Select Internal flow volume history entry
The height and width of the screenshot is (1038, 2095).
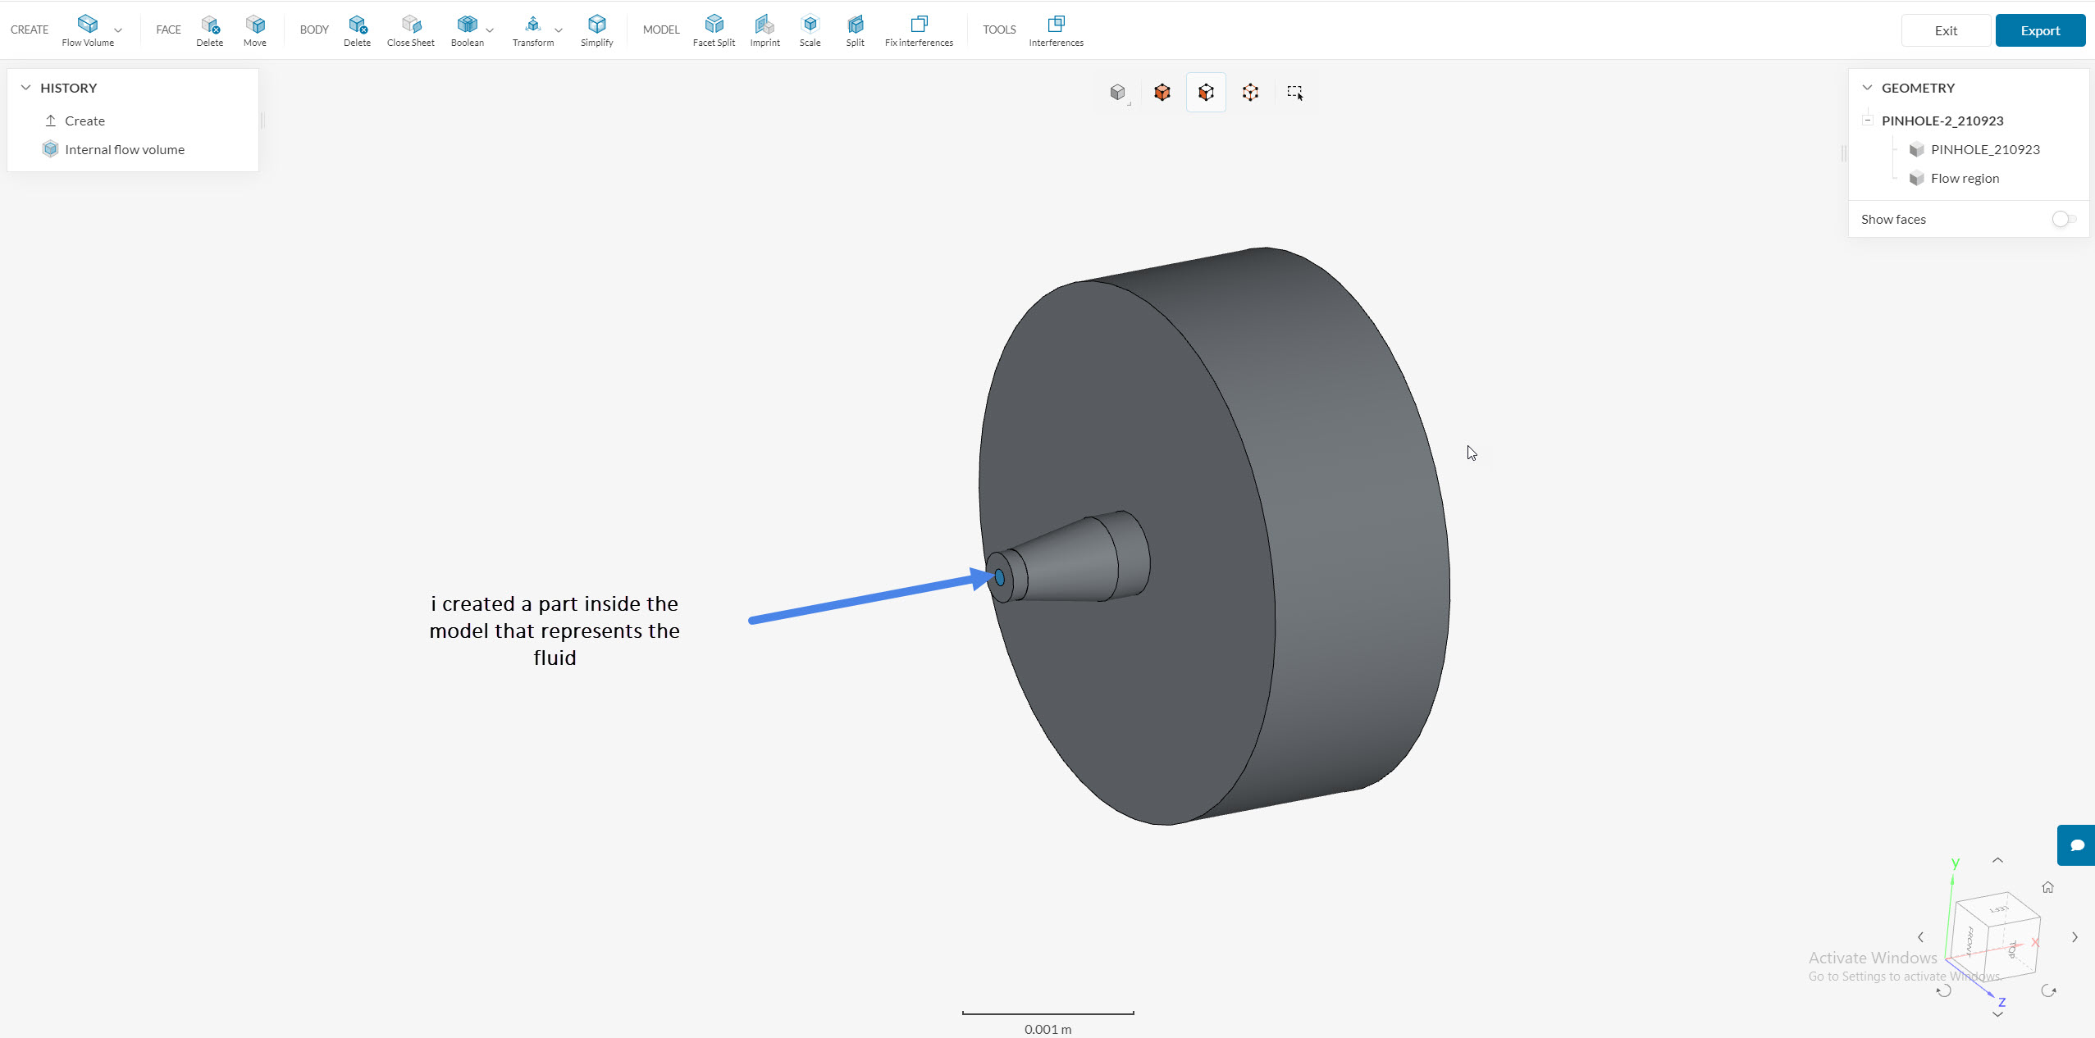point(124,149)
